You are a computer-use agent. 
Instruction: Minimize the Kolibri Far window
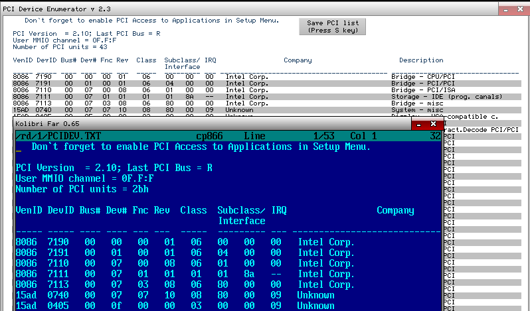(x=418, y=124)
